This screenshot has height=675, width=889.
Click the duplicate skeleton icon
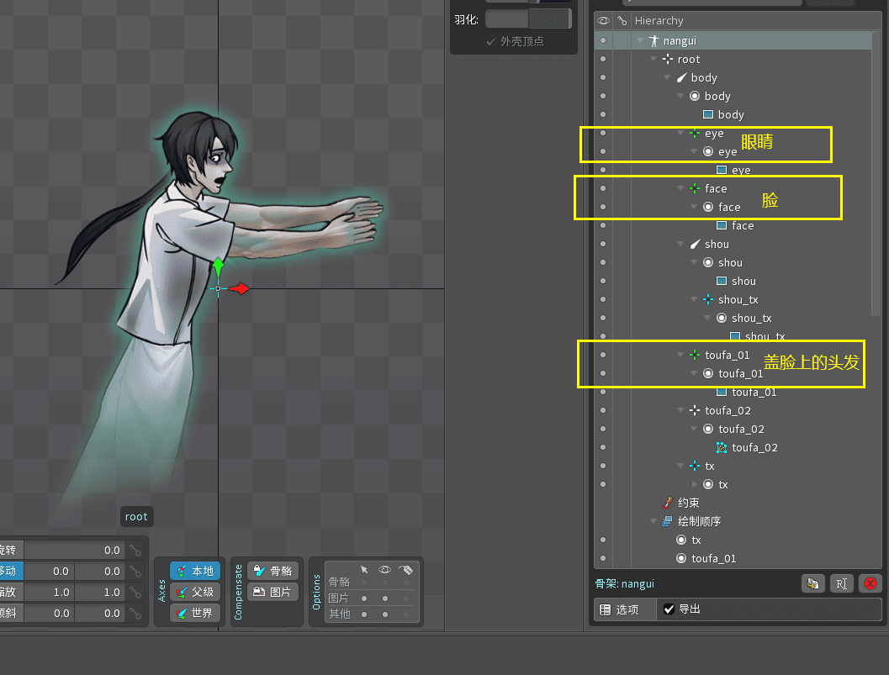812,583
